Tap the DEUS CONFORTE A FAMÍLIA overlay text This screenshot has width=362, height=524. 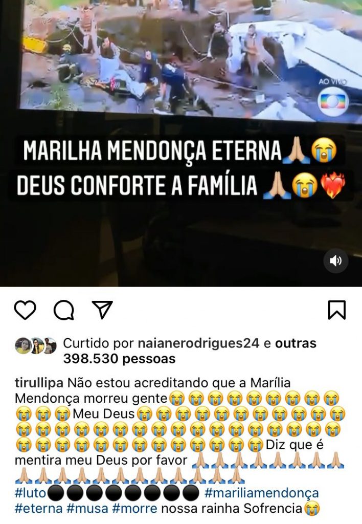coord(137,185)
